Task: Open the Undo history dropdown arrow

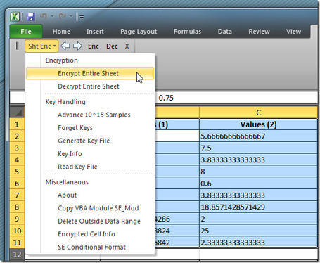Action: tap(52, 16)
